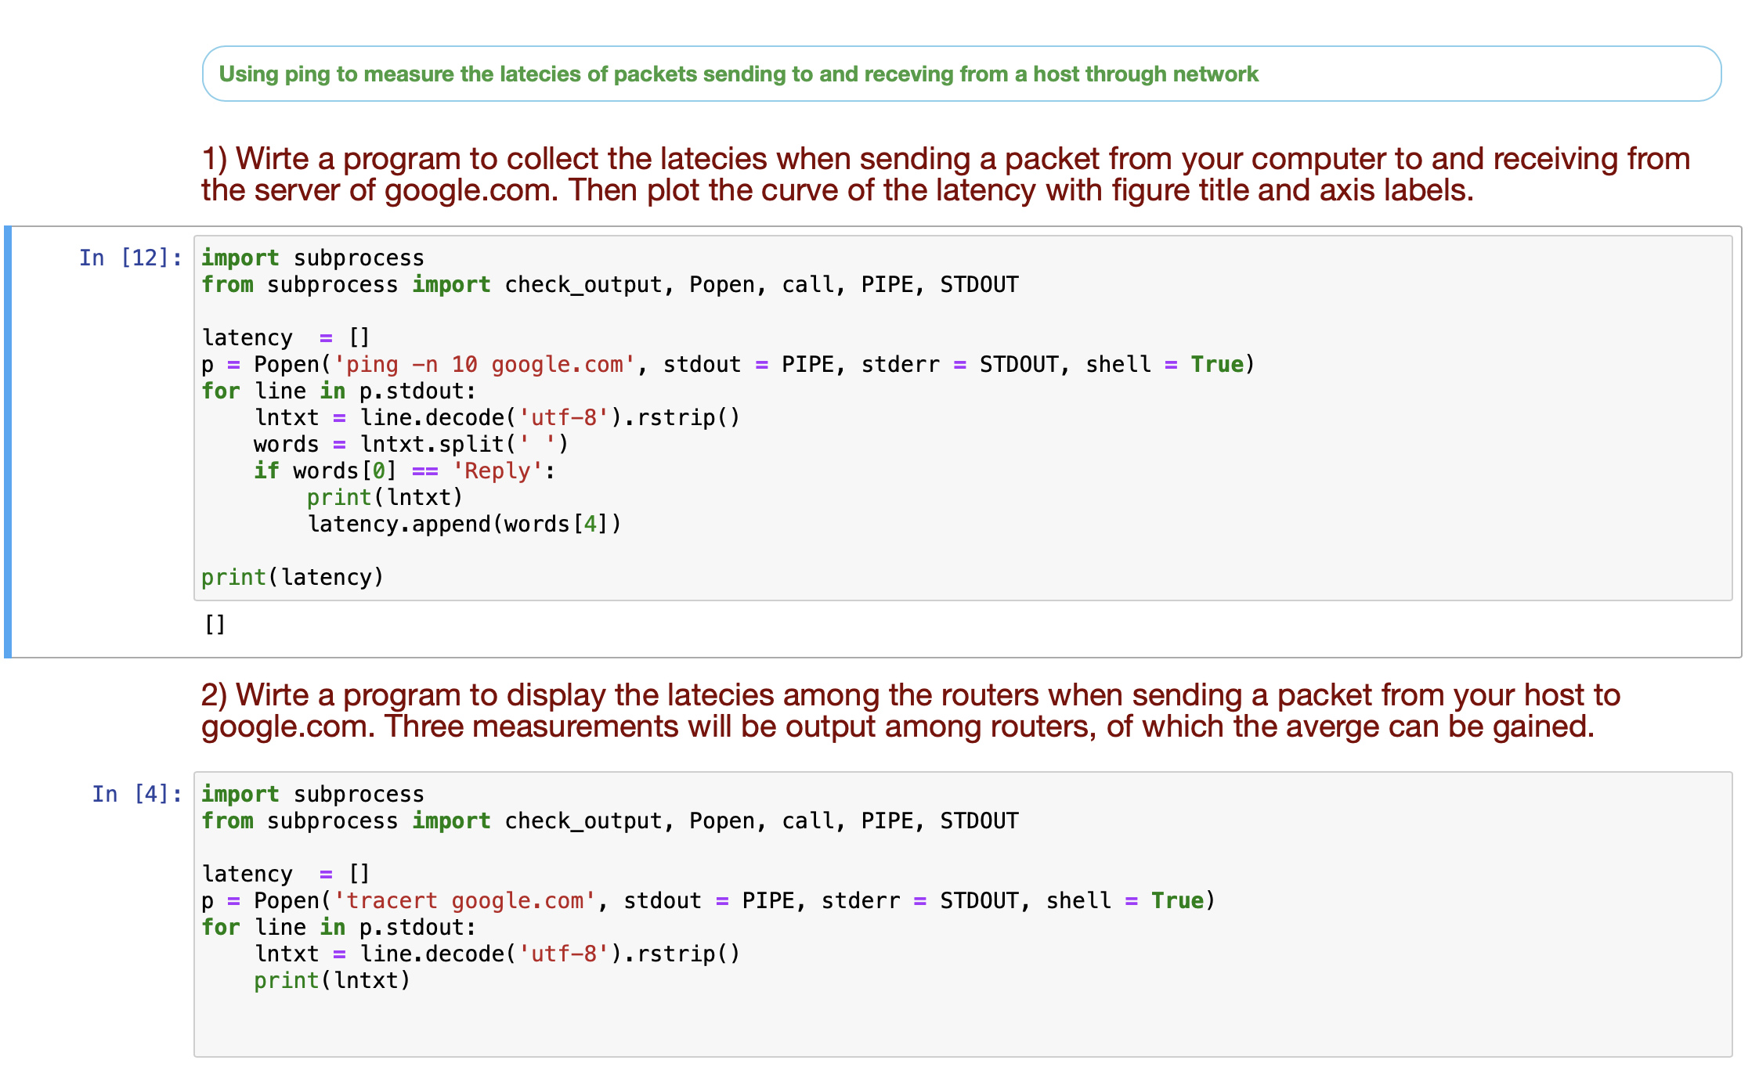
Task: Click the print(lntxt) line in second cell
Action: (330, 979)
